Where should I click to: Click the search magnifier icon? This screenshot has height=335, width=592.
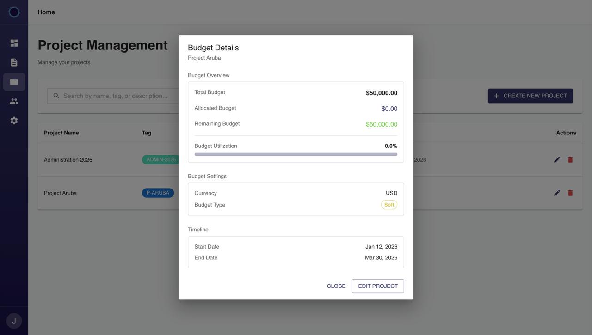tap(56, 96)
